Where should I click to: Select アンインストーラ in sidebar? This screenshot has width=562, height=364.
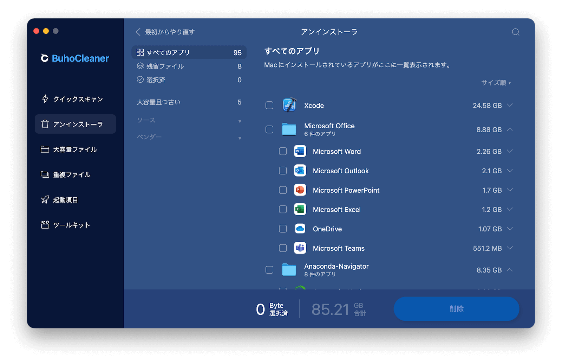pos(75,124)
